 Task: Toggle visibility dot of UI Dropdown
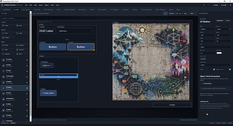point(27,99)
